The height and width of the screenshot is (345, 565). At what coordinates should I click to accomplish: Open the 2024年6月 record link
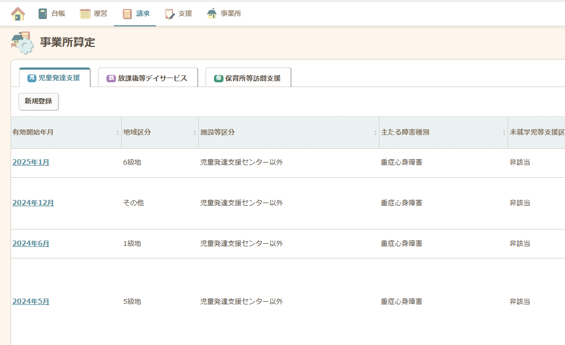[31, 244]
